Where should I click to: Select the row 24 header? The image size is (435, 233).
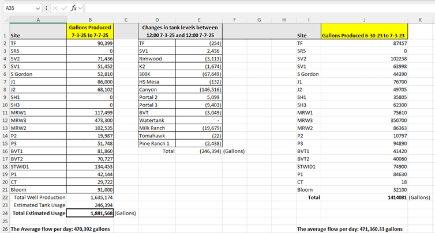(x=5, y=213)
